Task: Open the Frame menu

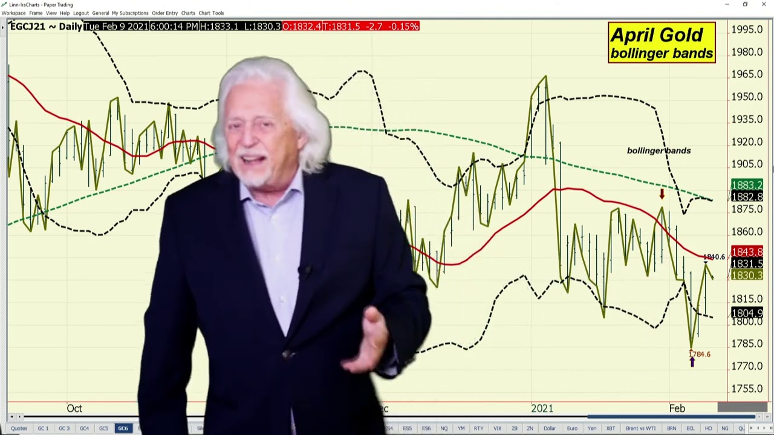Action: 36,13
